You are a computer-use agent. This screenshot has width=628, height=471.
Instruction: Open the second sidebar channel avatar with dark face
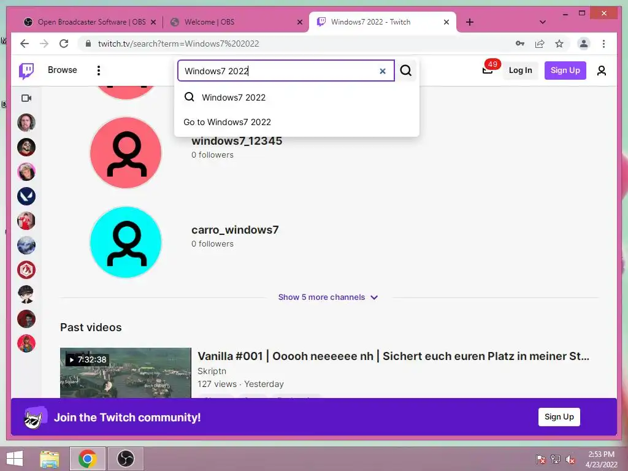[x=26, y=147]
